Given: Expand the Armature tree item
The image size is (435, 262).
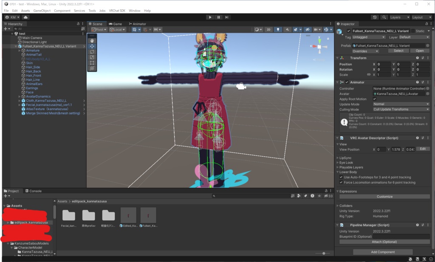Looking at the screenshot, I should coord(20,51).
